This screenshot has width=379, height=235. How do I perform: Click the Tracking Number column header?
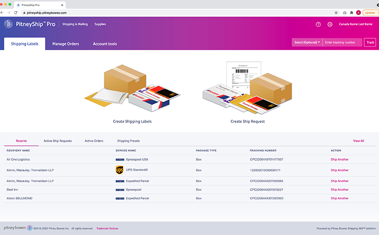tap(263, 150)
